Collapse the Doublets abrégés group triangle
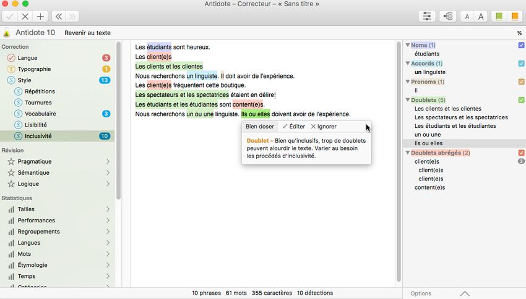This screenshot has width=526, height=299. click(408, 153)
